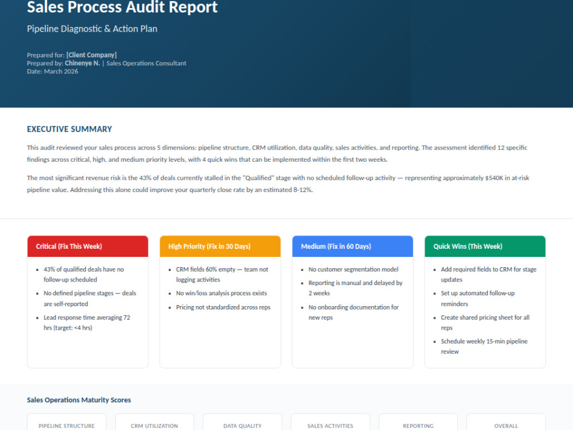The height and width of the screenshot is (430, 573).
Task: Select the Pipeline Diagnostic & Action Plan subtitle
Action: pyautogui.click(x=92, y=29)
